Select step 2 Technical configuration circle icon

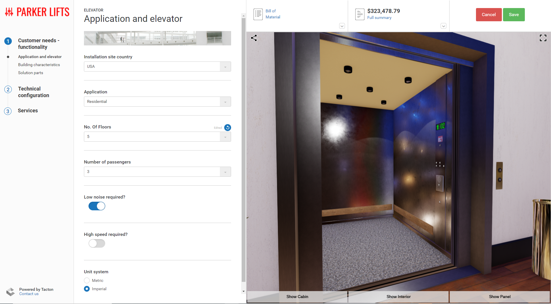8,89
